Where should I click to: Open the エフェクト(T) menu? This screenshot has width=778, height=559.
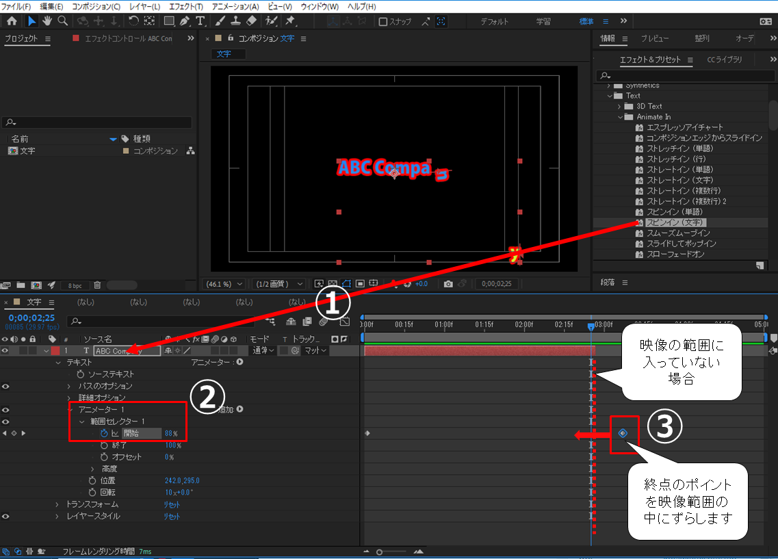pyautogui.click(x=183, y=6)
